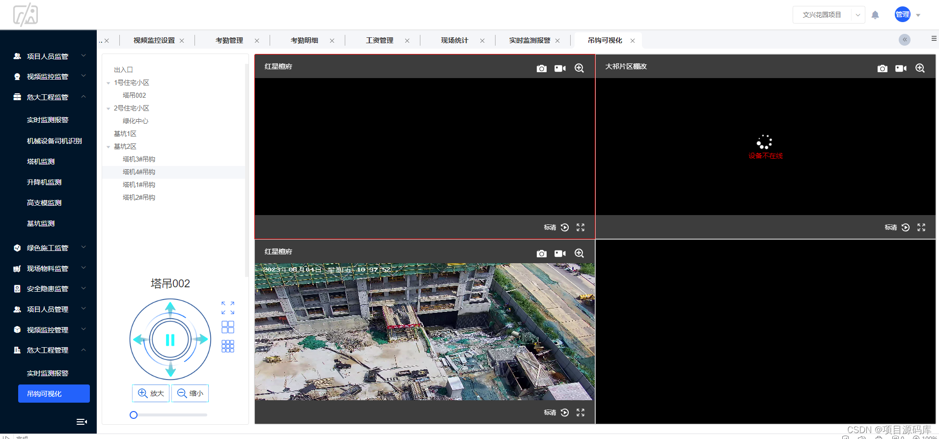Switch to single-view fullscreen layout icon
This screenshot has width=939, height=439.
coord(228,308)
